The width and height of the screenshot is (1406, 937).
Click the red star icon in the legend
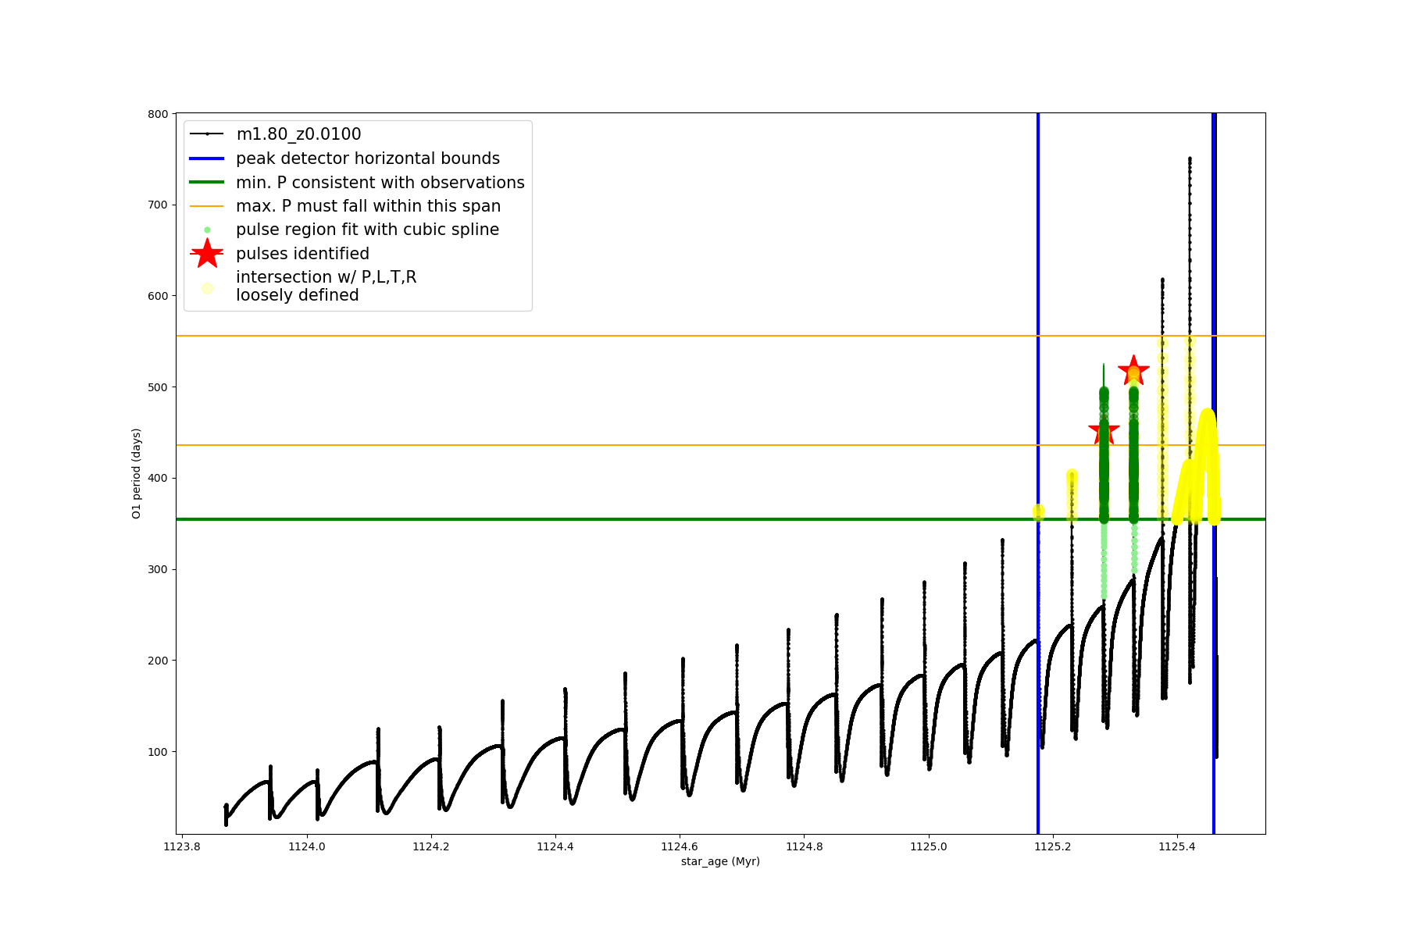click(x=207, y=254)
